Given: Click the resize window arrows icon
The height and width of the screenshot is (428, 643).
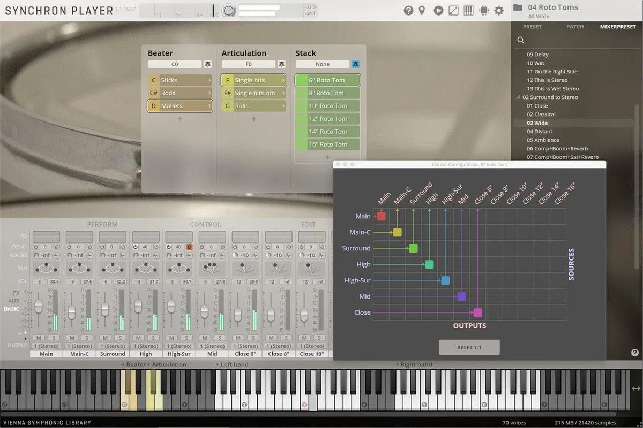Looking at the screenshot, I should click(453, 10).
